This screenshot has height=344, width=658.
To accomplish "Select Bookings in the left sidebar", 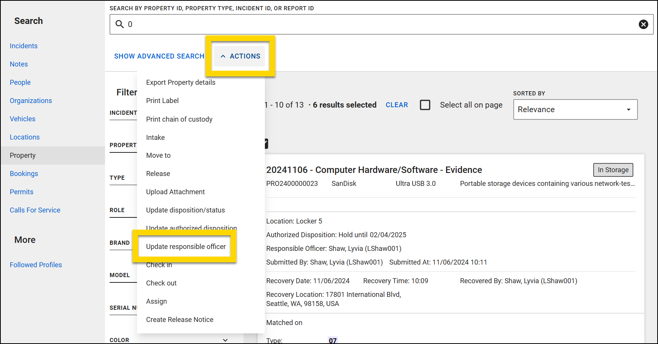I will (24, 173).
